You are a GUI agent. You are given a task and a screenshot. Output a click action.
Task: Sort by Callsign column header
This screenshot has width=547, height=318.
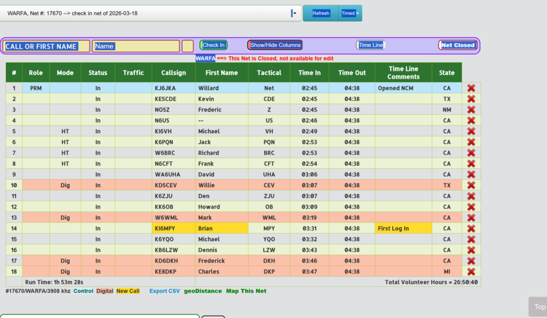[169, 73]
